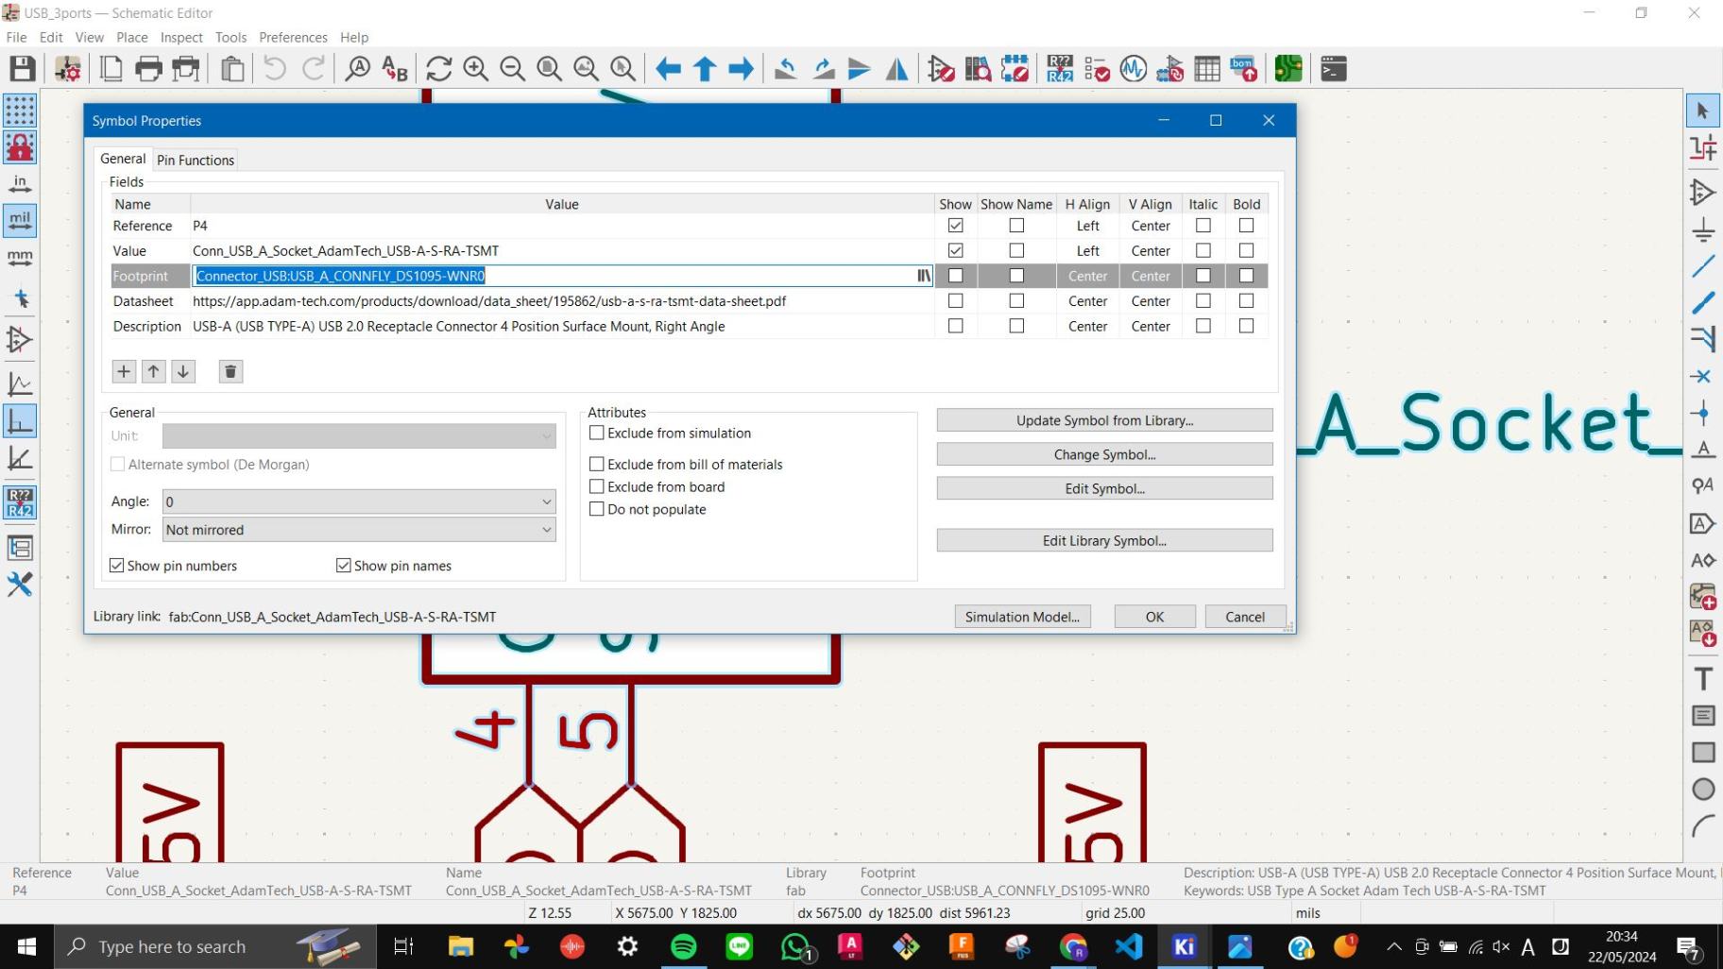Select Add Power Symbol tool
The height and width of the screenshot is (969, 1723).
tap(1703, 229)
